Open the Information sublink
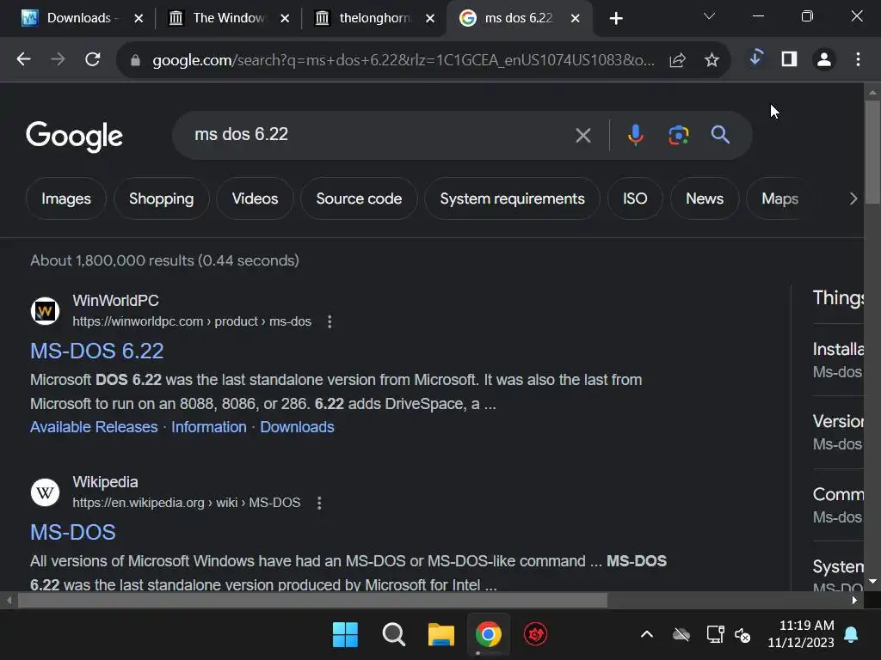This screenshot has width=881, height=660. [209, 427]
